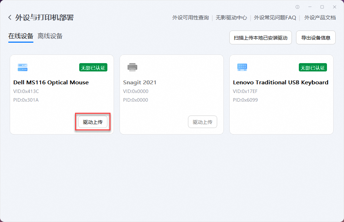
Task: Maximize the window
Action: click(x=322, y=7)
